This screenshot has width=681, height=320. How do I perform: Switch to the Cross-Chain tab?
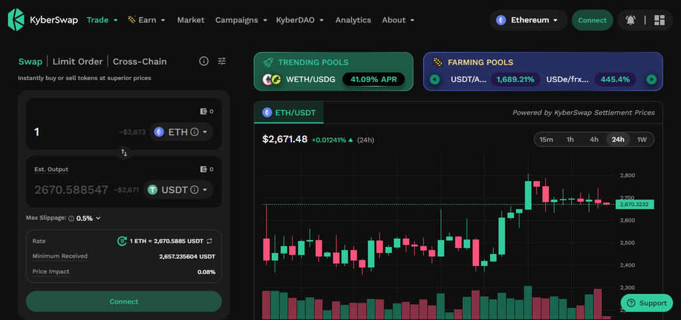[x=140, y=62]
